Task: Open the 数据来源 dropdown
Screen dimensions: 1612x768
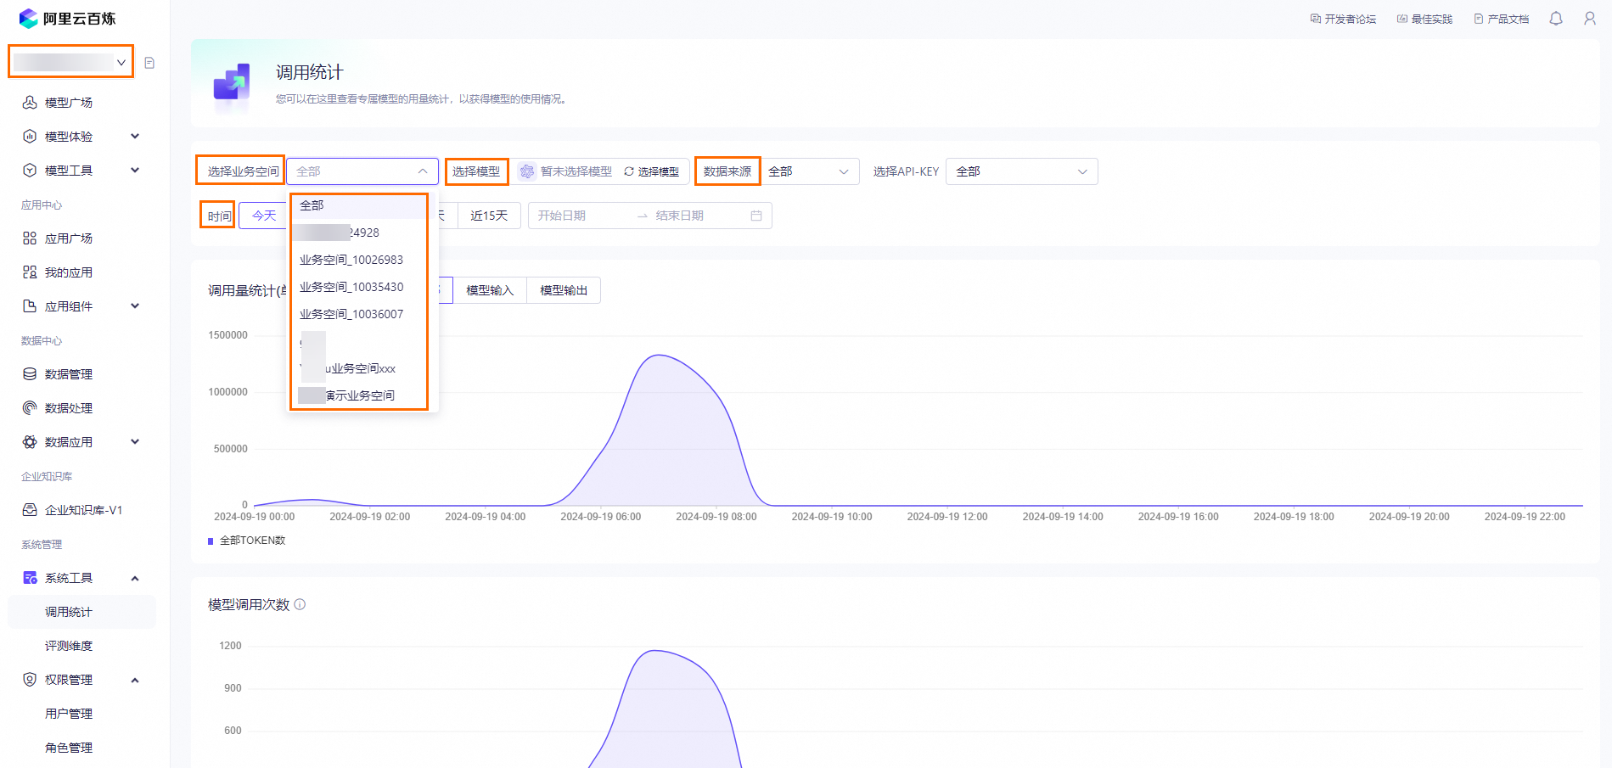Action: click(x=809, y=171)
